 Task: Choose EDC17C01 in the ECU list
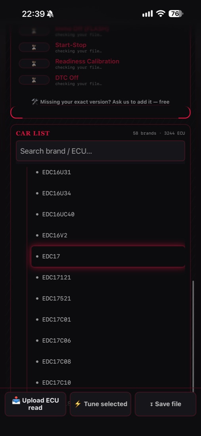pyautogui.click(x=108, y=319)
